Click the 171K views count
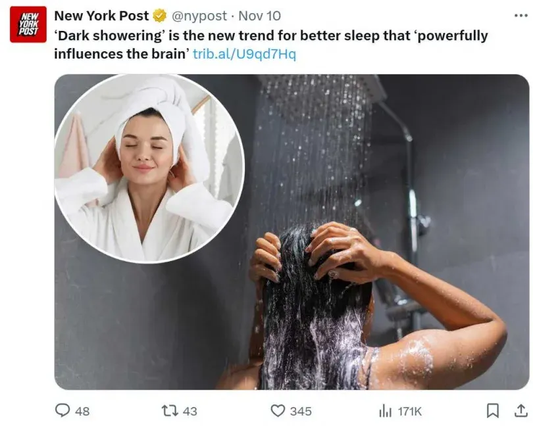The height and width of the screenshot is (426, 533). [409, 411]
